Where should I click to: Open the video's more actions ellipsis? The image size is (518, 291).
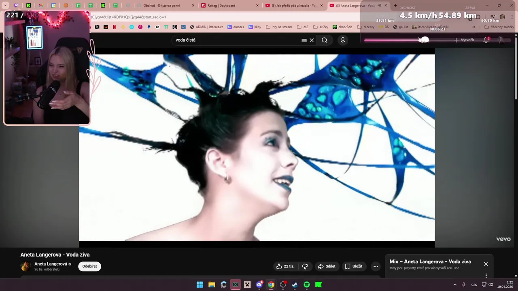376,266
